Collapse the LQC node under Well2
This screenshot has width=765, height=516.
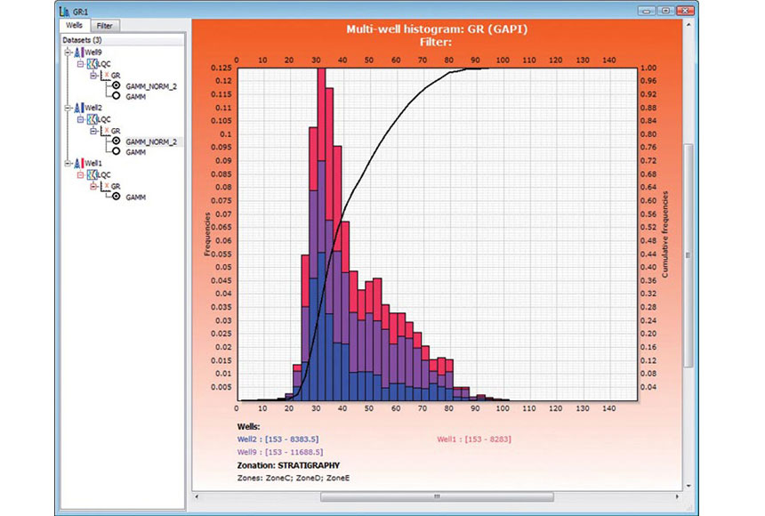81,118
